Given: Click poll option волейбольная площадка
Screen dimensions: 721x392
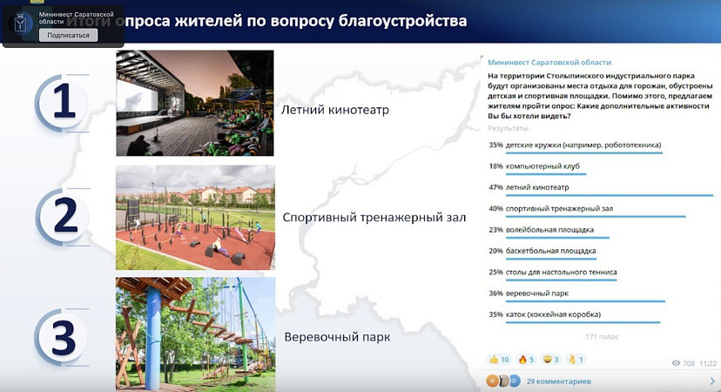Looking at the screenshot, I should 549,230.
